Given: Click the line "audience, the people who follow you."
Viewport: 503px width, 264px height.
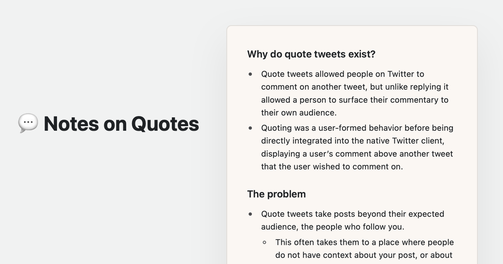Looking at the screenshot, I should click(x=332, y=227).
